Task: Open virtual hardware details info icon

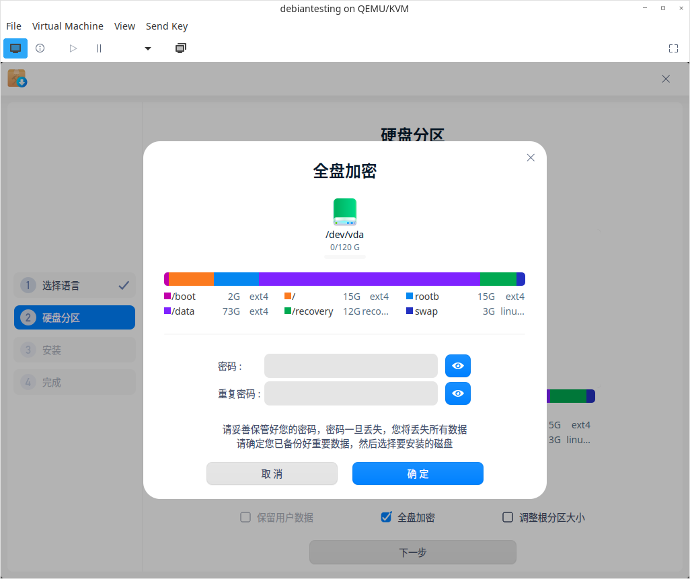Action: pyautogui.click(x=40, y=48)
